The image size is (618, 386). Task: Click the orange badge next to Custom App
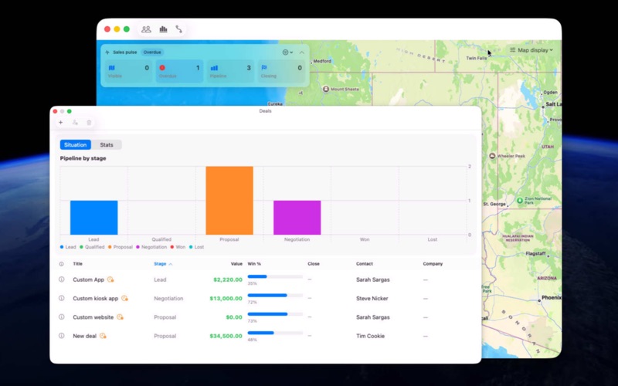(110, 279)
